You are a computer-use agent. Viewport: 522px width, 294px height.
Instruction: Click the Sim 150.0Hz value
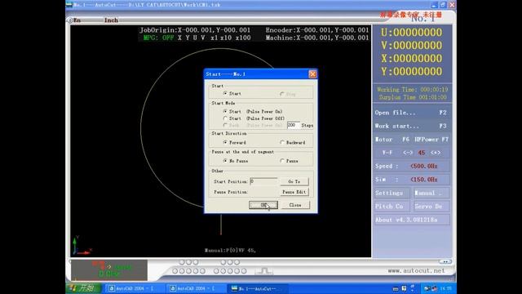(424, 180)
